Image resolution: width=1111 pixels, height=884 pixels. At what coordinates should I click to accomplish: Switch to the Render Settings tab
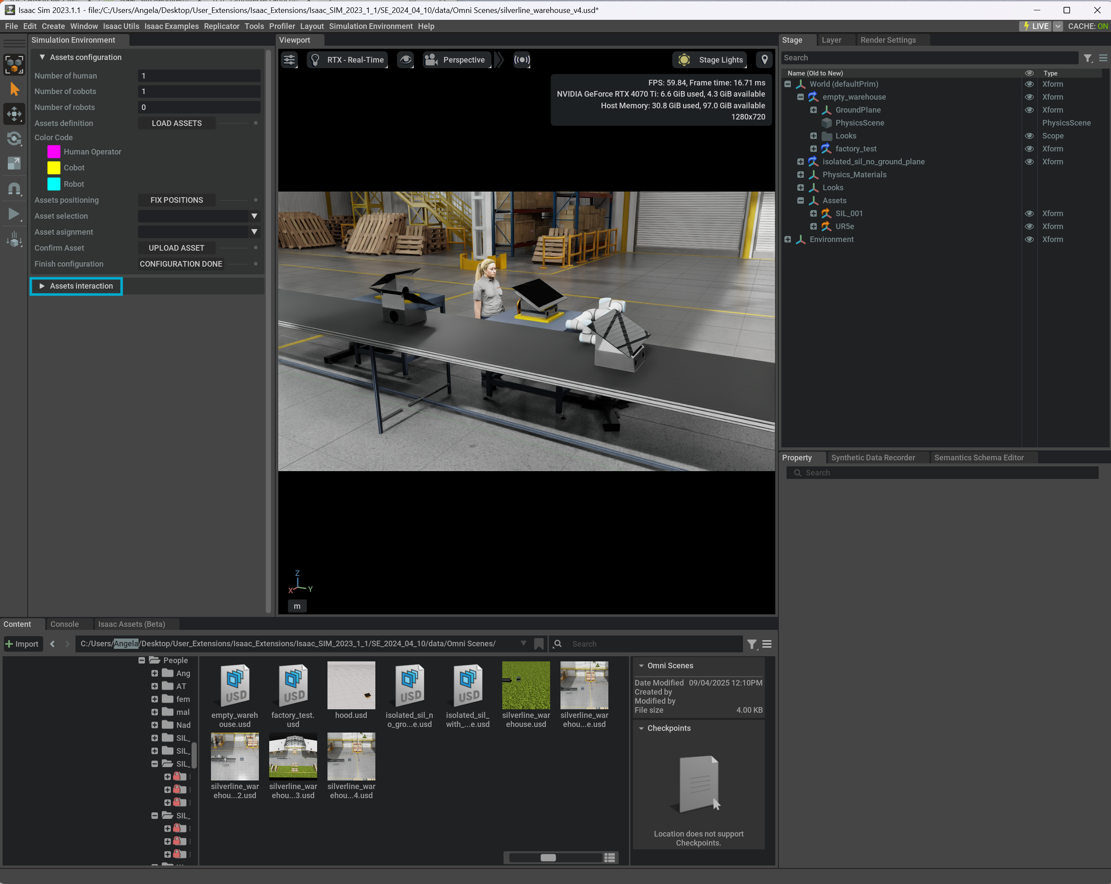tap(888, 40)
